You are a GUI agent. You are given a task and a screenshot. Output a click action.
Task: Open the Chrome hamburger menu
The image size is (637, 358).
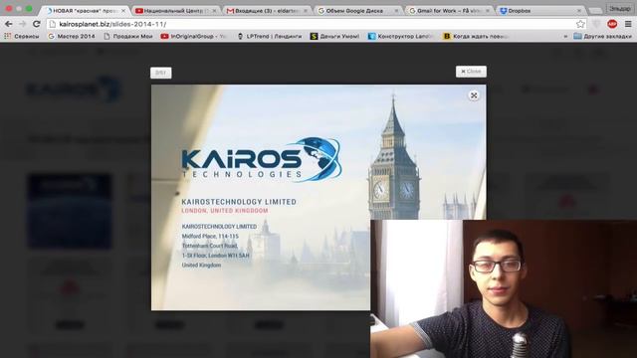click(x=628, y=24)
